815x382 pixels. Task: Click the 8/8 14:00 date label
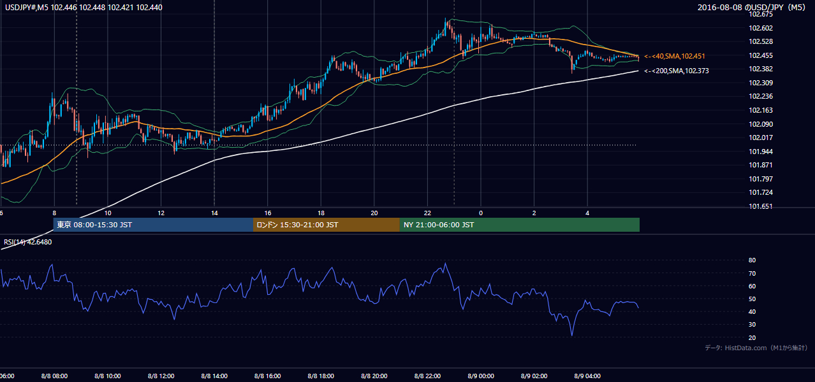coord(214,376)
